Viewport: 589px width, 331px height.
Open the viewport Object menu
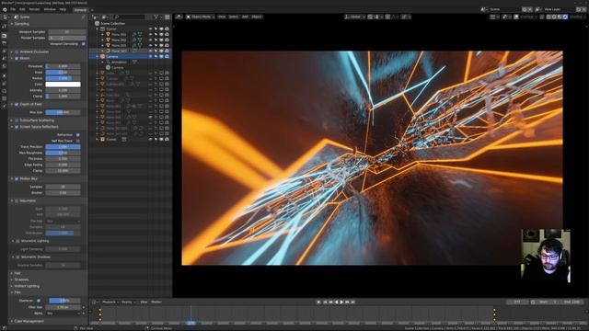[x=257, y=17]
